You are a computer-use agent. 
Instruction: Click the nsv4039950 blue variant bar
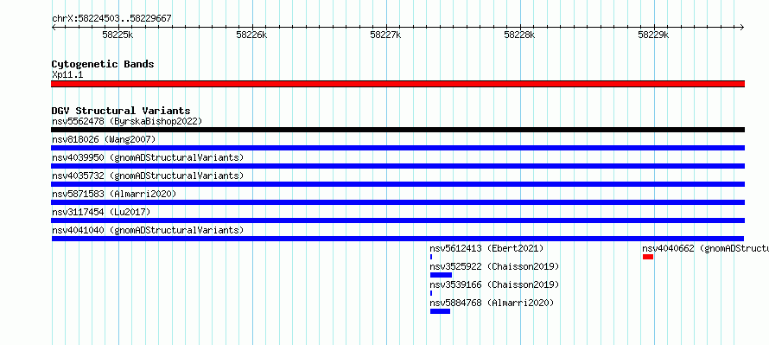[397, 166]
